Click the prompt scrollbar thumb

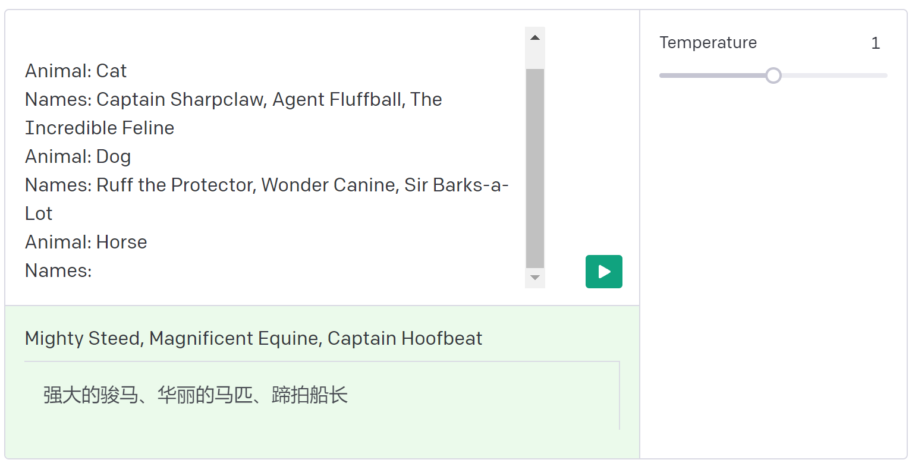click(534, 168)
